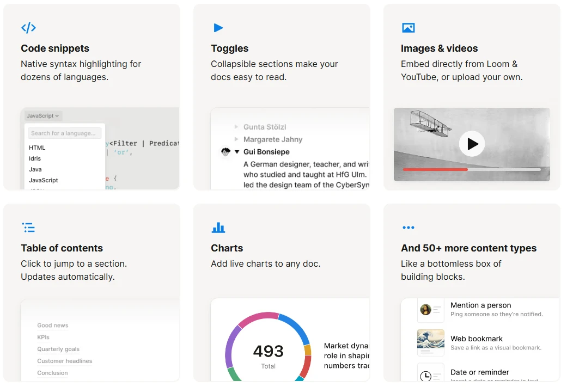The width and height of the screenshot is (567, 387).
Task: Open the JavaScript language dropdown
Action: (x=44, y=116)
